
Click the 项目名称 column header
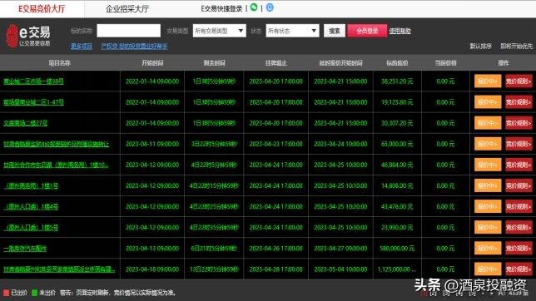pos(59,63)
